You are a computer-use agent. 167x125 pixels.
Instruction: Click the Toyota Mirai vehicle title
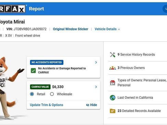pyautogui.click(x=12, y=22)
